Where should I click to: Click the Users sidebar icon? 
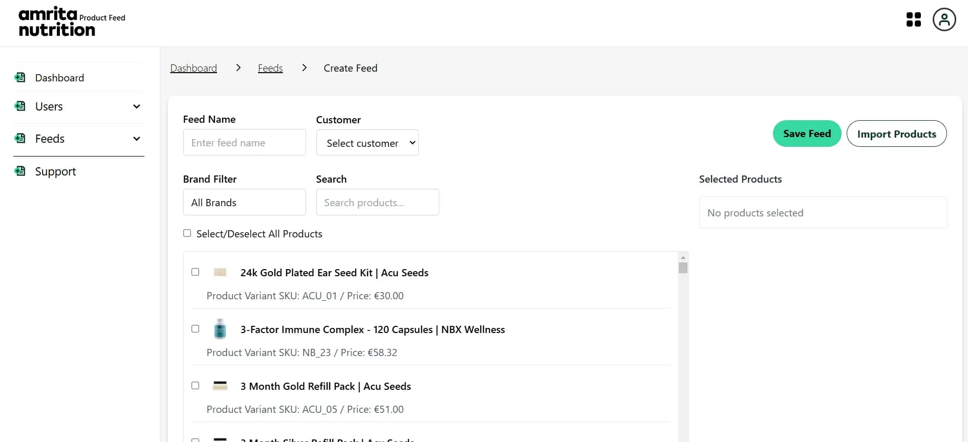tap(20, 106)
